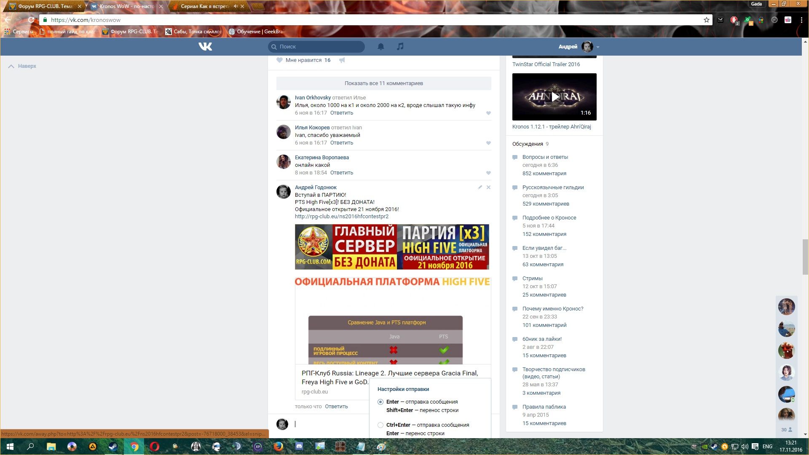Open Правила паблика discussion
This screenshot has width=809, height=455.
[x=544, y=407]
